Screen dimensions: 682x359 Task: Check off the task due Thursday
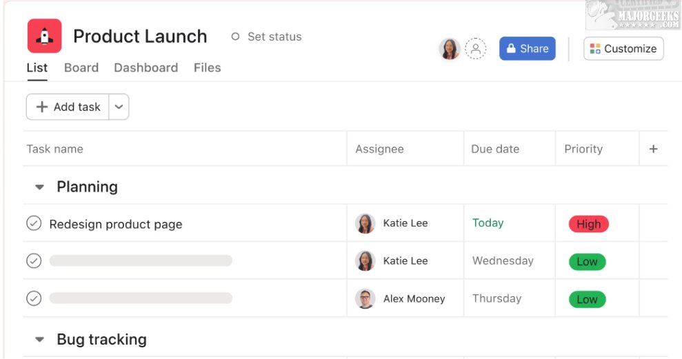(x=34, y=298)
